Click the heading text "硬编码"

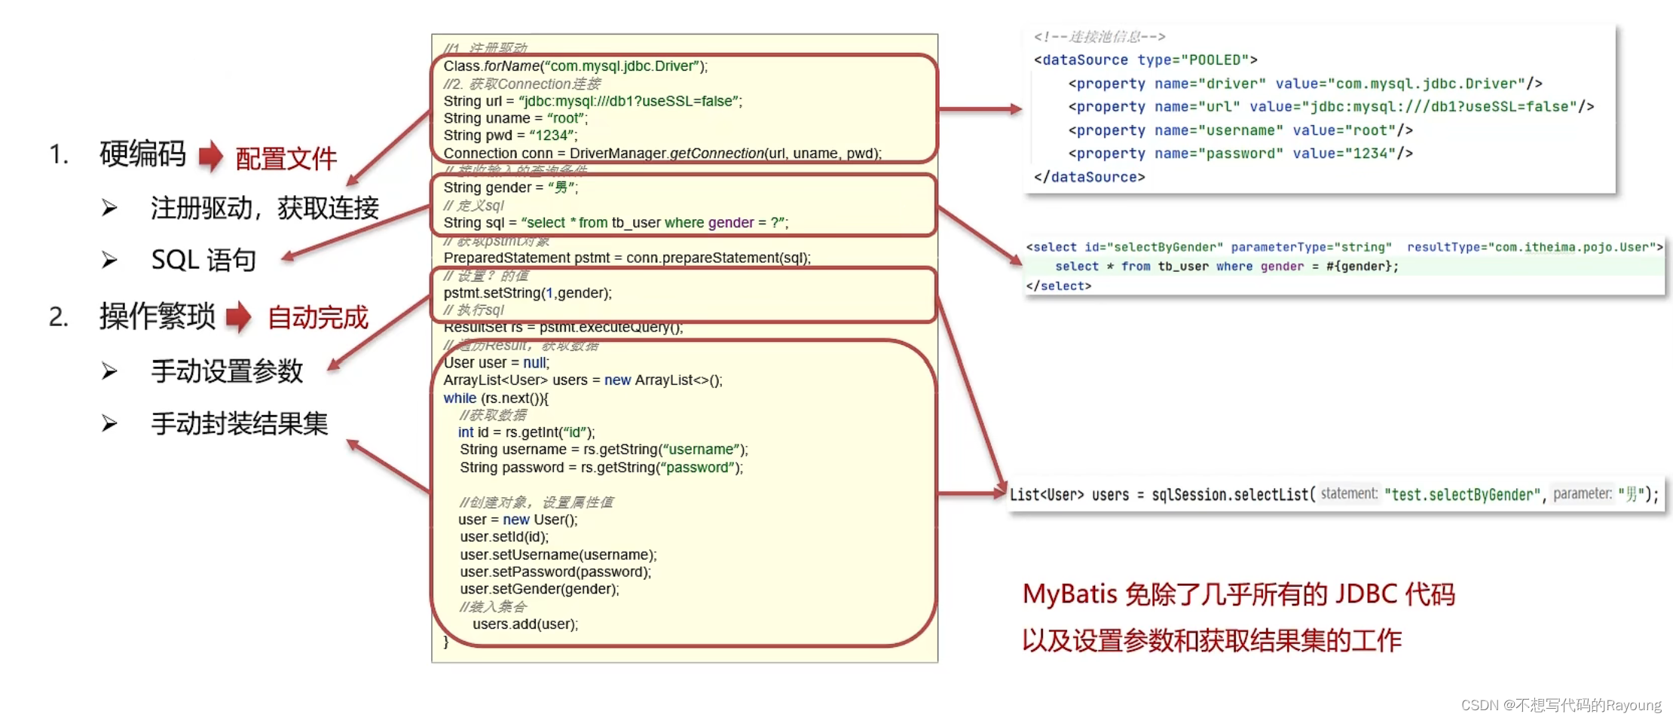click(x=142, y=154)
